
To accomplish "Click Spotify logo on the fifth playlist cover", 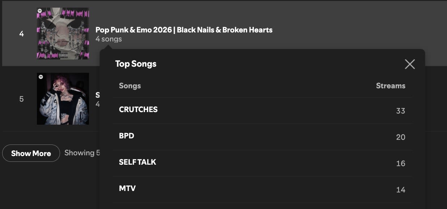I will pos(41,77).
